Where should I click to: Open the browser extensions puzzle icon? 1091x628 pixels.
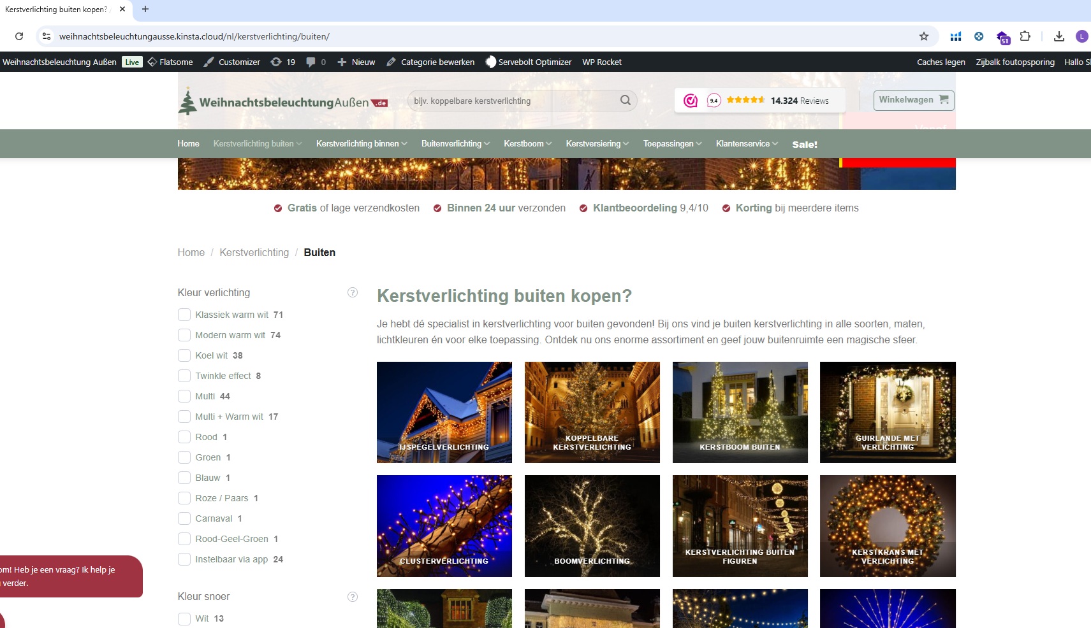coord(1025,36)
